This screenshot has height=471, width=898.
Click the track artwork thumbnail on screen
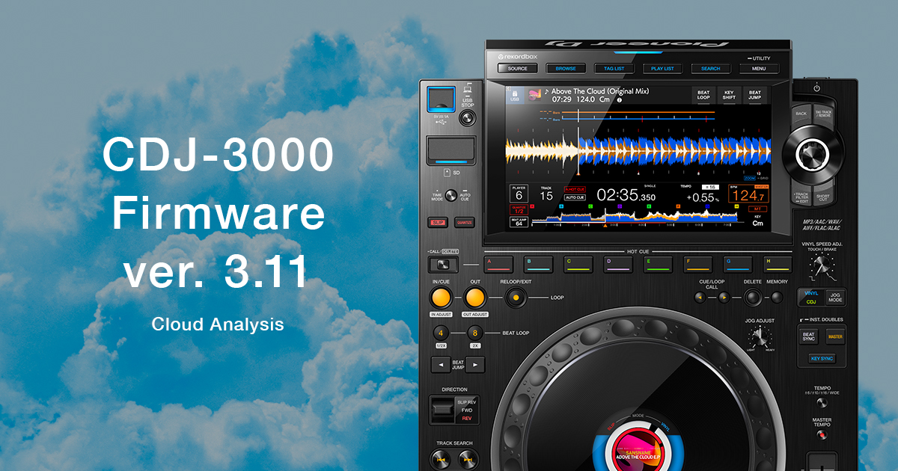536,96
